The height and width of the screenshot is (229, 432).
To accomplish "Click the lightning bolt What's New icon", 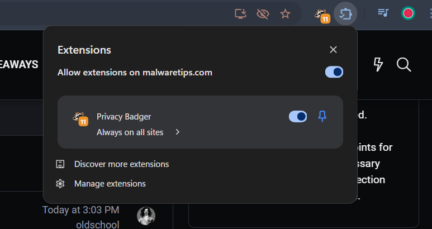I will [378, 64].
